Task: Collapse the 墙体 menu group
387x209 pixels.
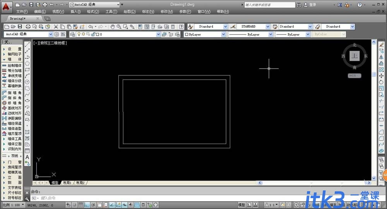Action: (x=12, y=59)
